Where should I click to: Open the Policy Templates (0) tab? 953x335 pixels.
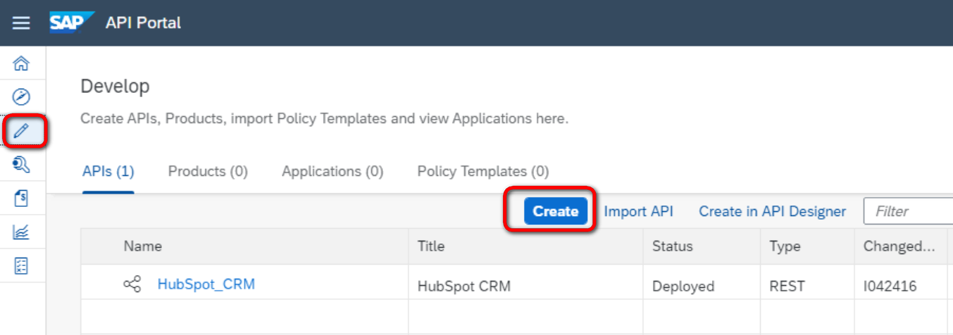pos(483,171)
